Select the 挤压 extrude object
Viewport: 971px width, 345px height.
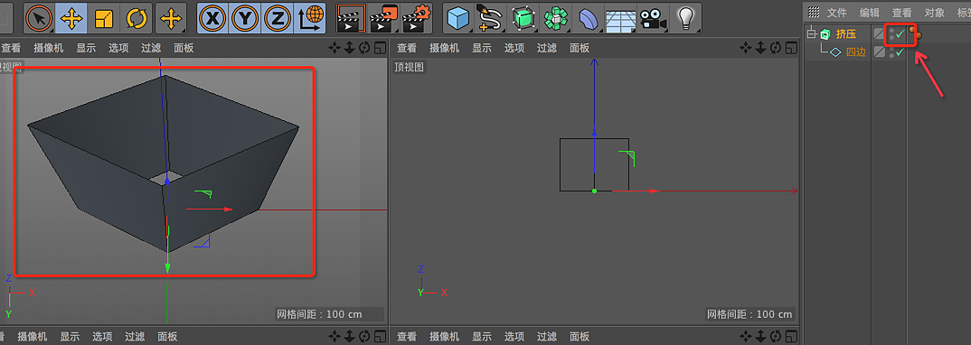tap(846, 34)
